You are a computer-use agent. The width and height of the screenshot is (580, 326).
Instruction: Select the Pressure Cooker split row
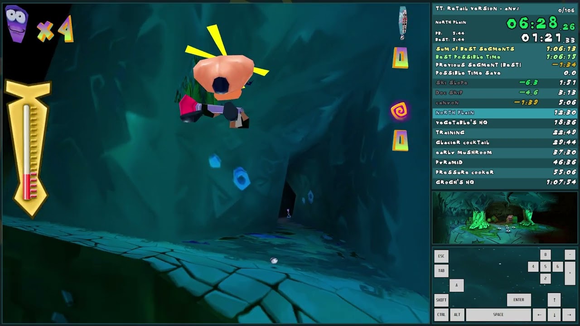pos(504,173)
